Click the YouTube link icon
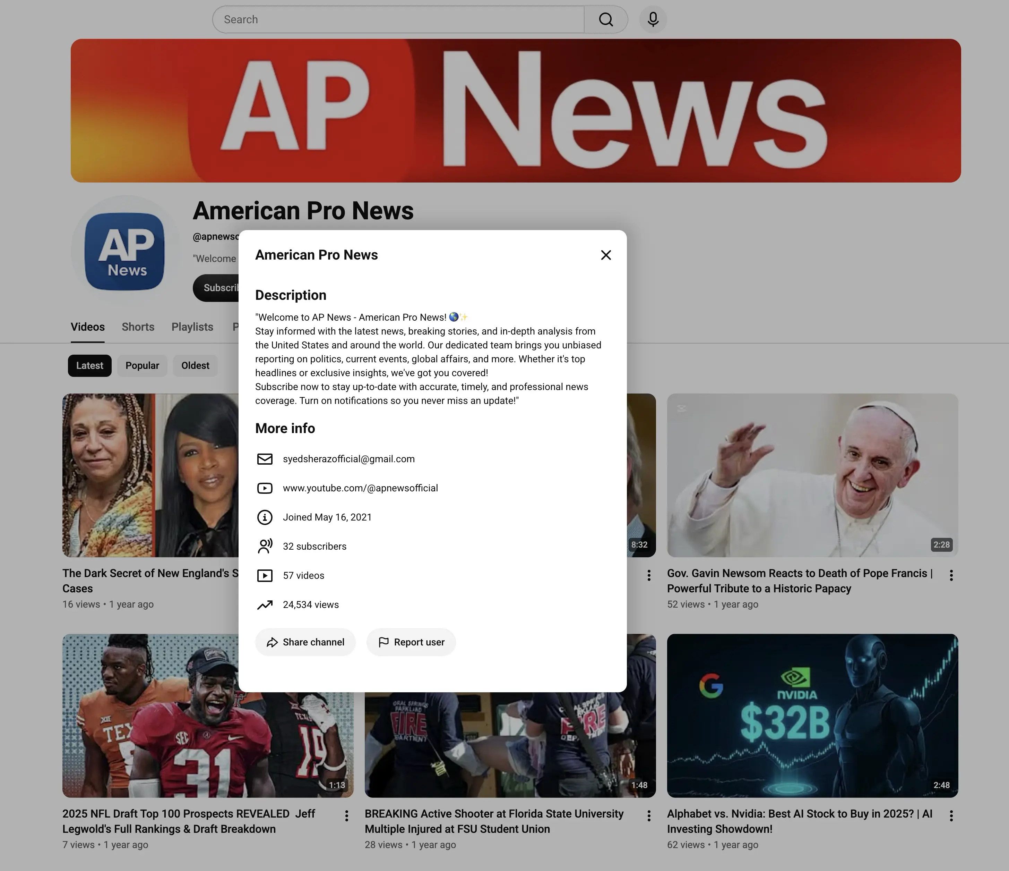This screenshot has width=1009, height=871. [x=265, y=488]
